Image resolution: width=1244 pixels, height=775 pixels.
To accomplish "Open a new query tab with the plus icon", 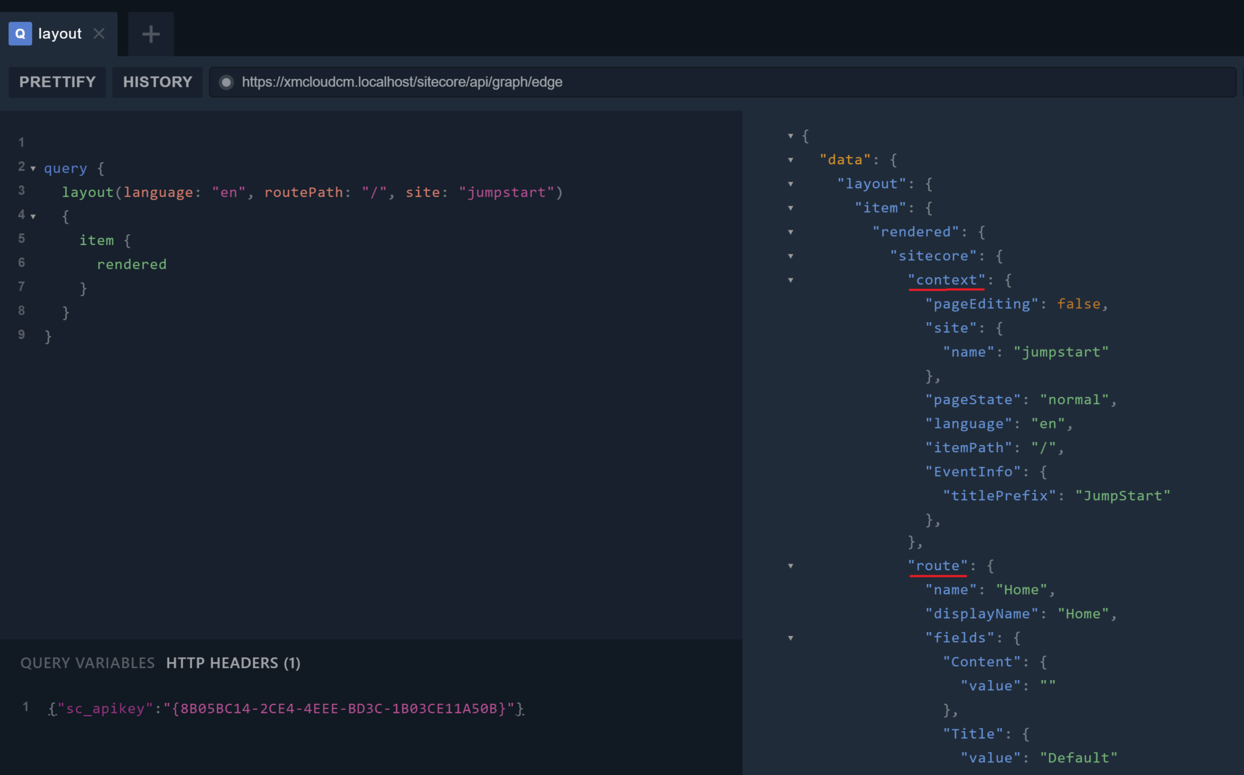I will (x=150, y=33).
